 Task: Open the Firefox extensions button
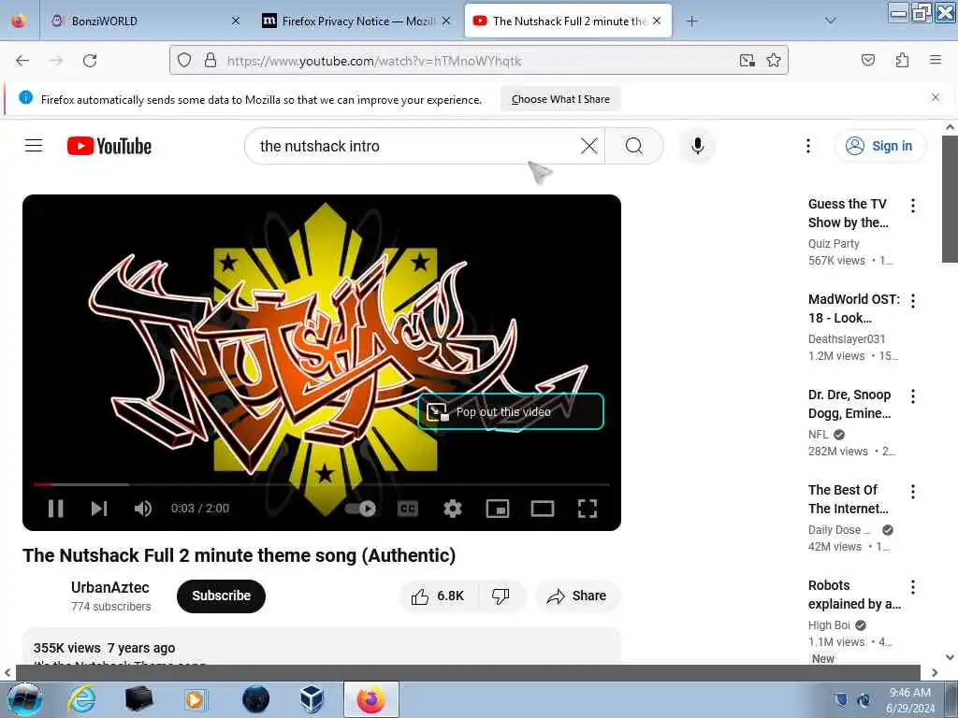pyautogui.click(x=903, y=61)
